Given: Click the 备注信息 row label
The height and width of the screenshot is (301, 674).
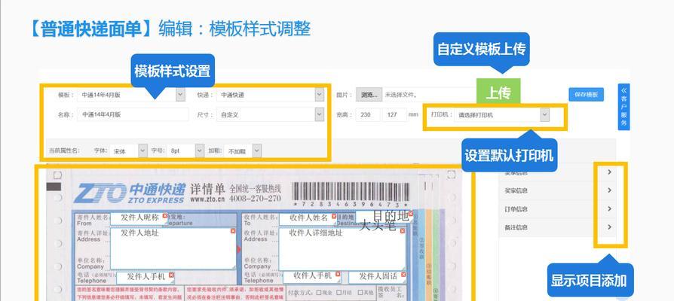Looking at the screenshot, I should point(516,227).
